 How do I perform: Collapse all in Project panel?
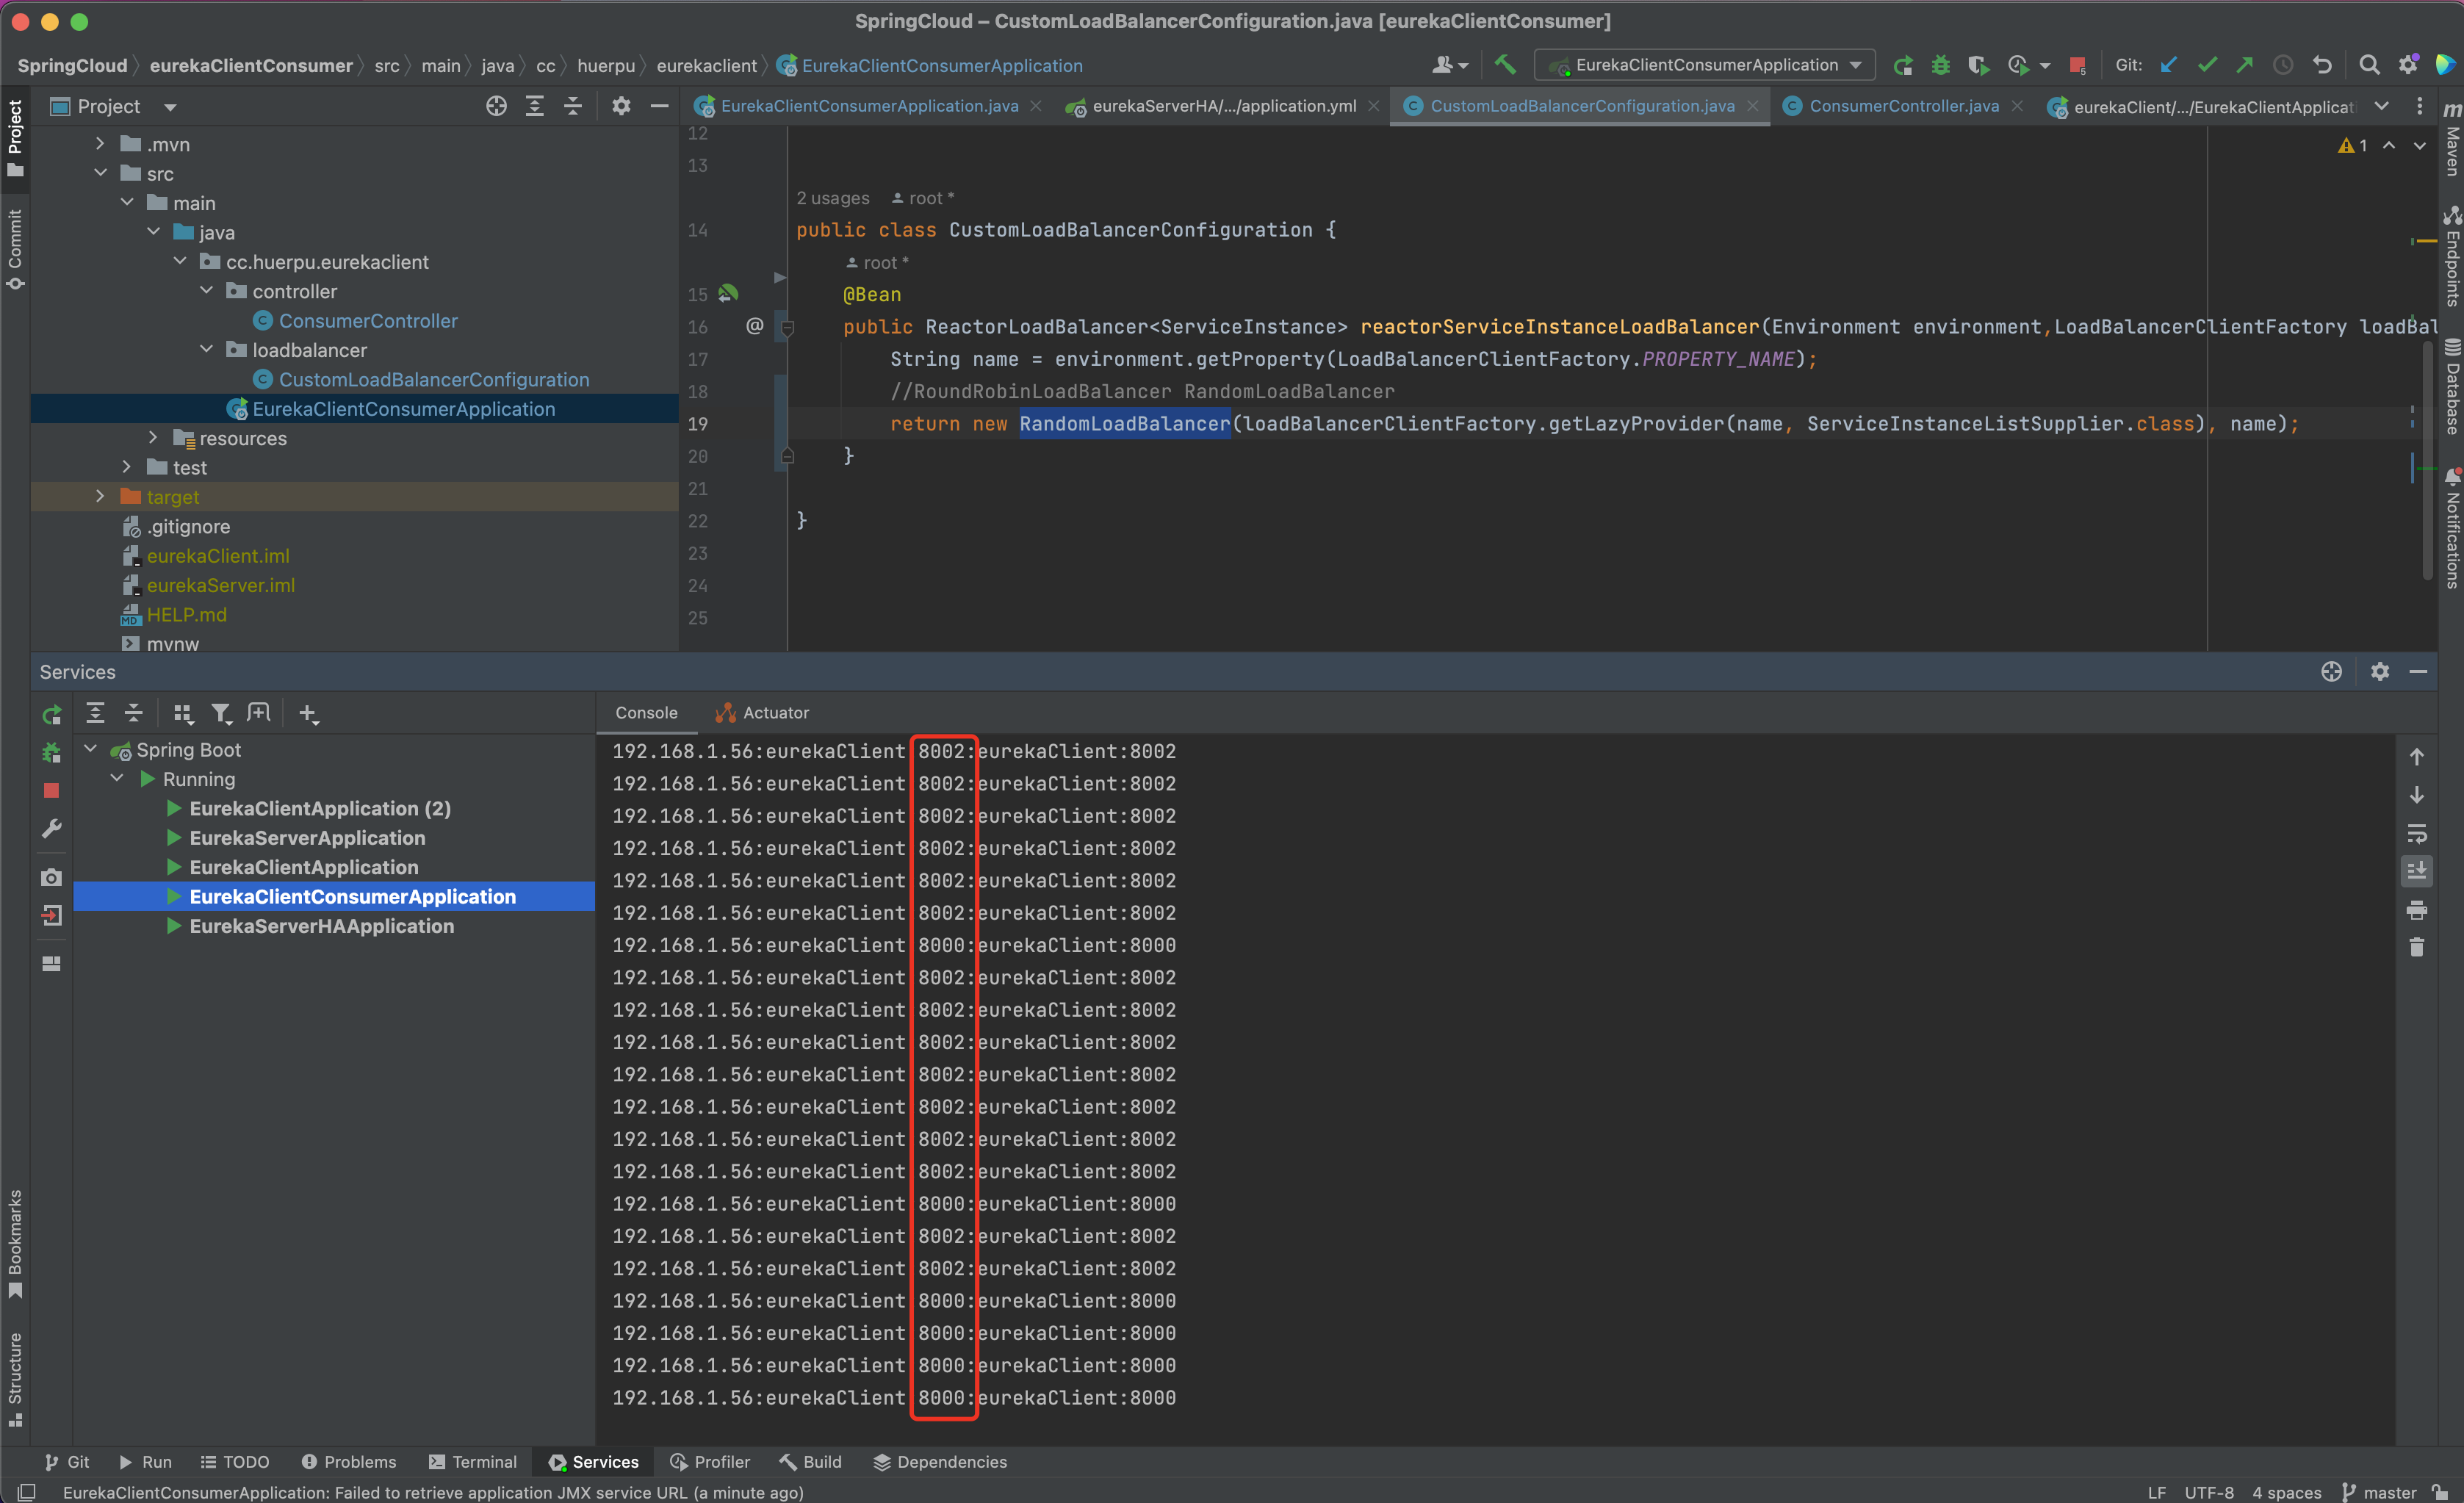(x=573, y=106)
